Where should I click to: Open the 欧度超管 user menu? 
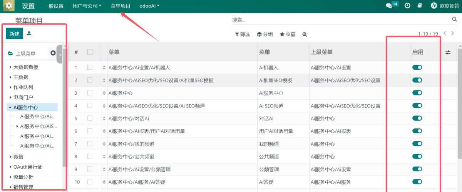coord(444,6)
